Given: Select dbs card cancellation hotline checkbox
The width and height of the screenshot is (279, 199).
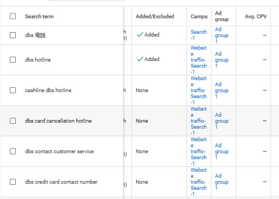Looking at the screenshot, I should pyautogui.click(x=13, y=120).
